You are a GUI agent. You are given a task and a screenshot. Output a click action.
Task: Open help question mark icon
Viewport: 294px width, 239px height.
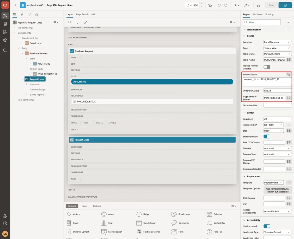(5, 223)
